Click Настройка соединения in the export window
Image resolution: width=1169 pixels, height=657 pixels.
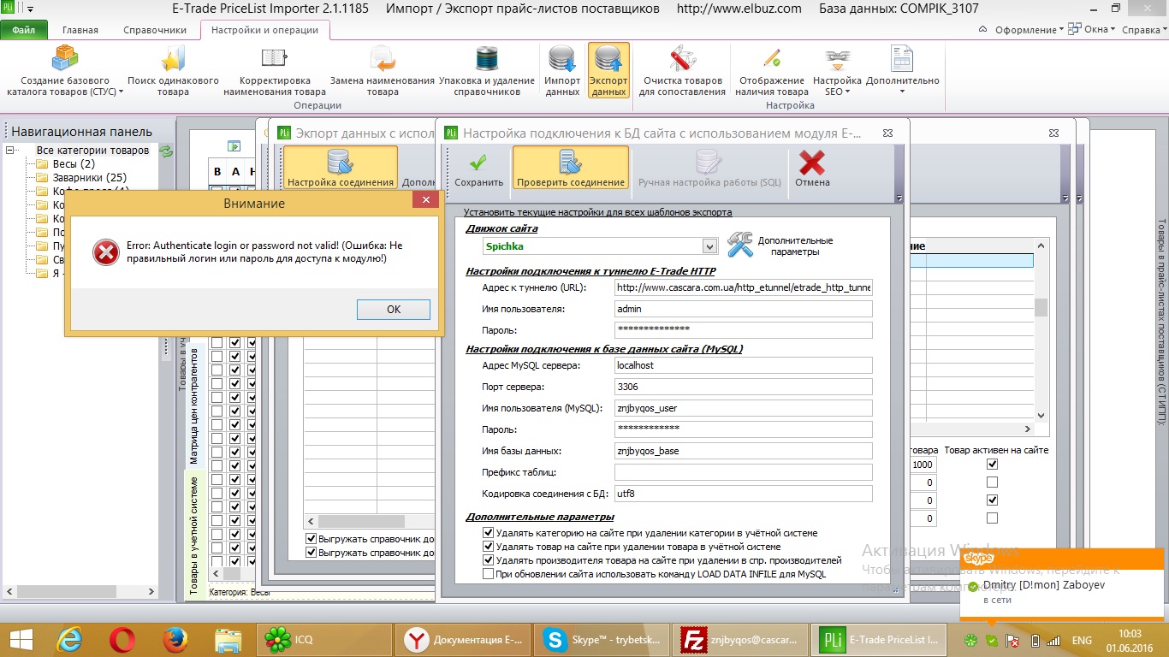[x=341, y=169]
